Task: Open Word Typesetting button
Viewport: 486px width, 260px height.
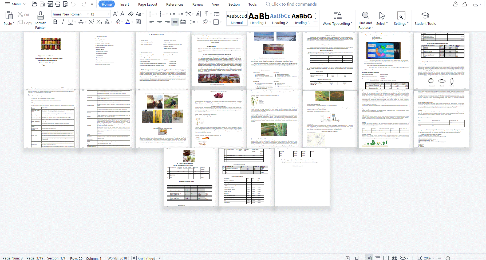Action: [x=337, y=18]
